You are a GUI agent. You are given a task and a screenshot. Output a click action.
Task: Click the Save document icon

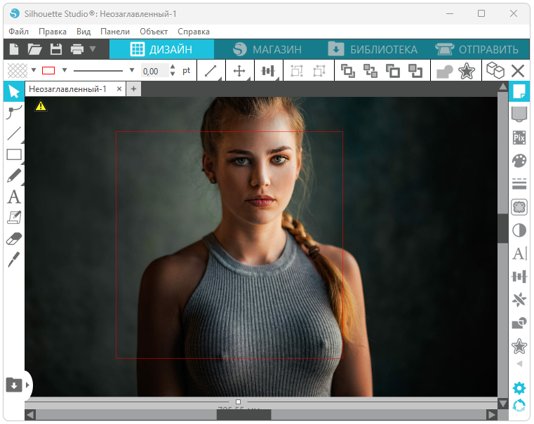pyautogui.click(x=55, y=49)
